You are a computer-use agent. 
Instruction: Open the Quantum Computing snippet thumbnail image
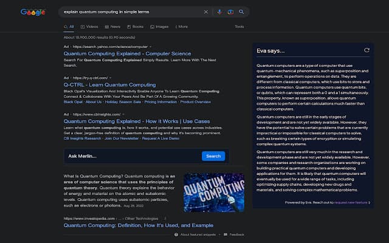tap(213, 193)
